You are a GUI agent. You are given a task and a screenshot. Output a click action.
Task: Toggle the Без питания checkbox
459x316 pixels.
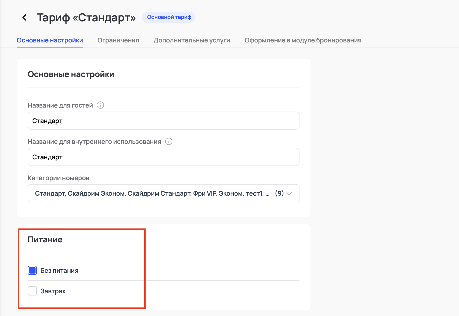[x=32, y=270]
